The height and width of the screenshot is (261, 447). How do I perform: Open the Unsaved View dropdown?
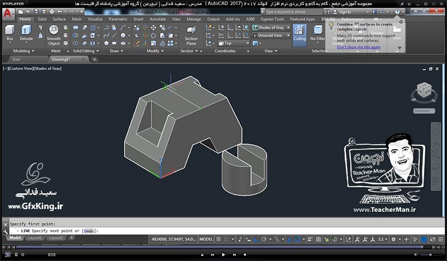click(x=271, y=35)
